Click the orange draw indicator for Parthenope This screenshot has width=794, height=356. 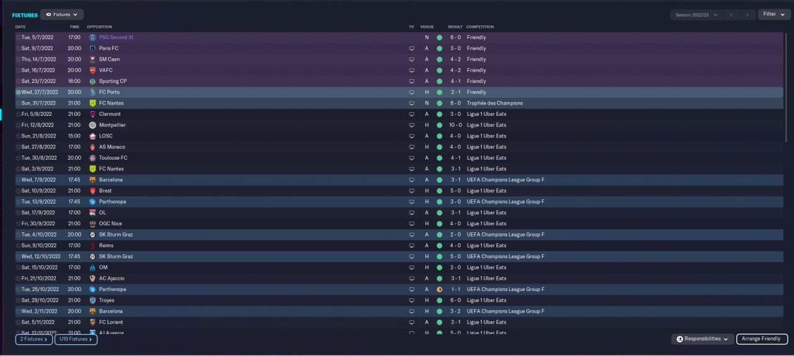(x=439, y=289)
